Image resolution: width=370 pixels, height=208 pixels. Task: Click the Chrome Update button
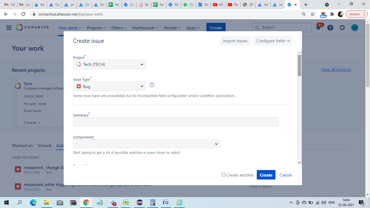pyautogui.click(x=357, y=14)
